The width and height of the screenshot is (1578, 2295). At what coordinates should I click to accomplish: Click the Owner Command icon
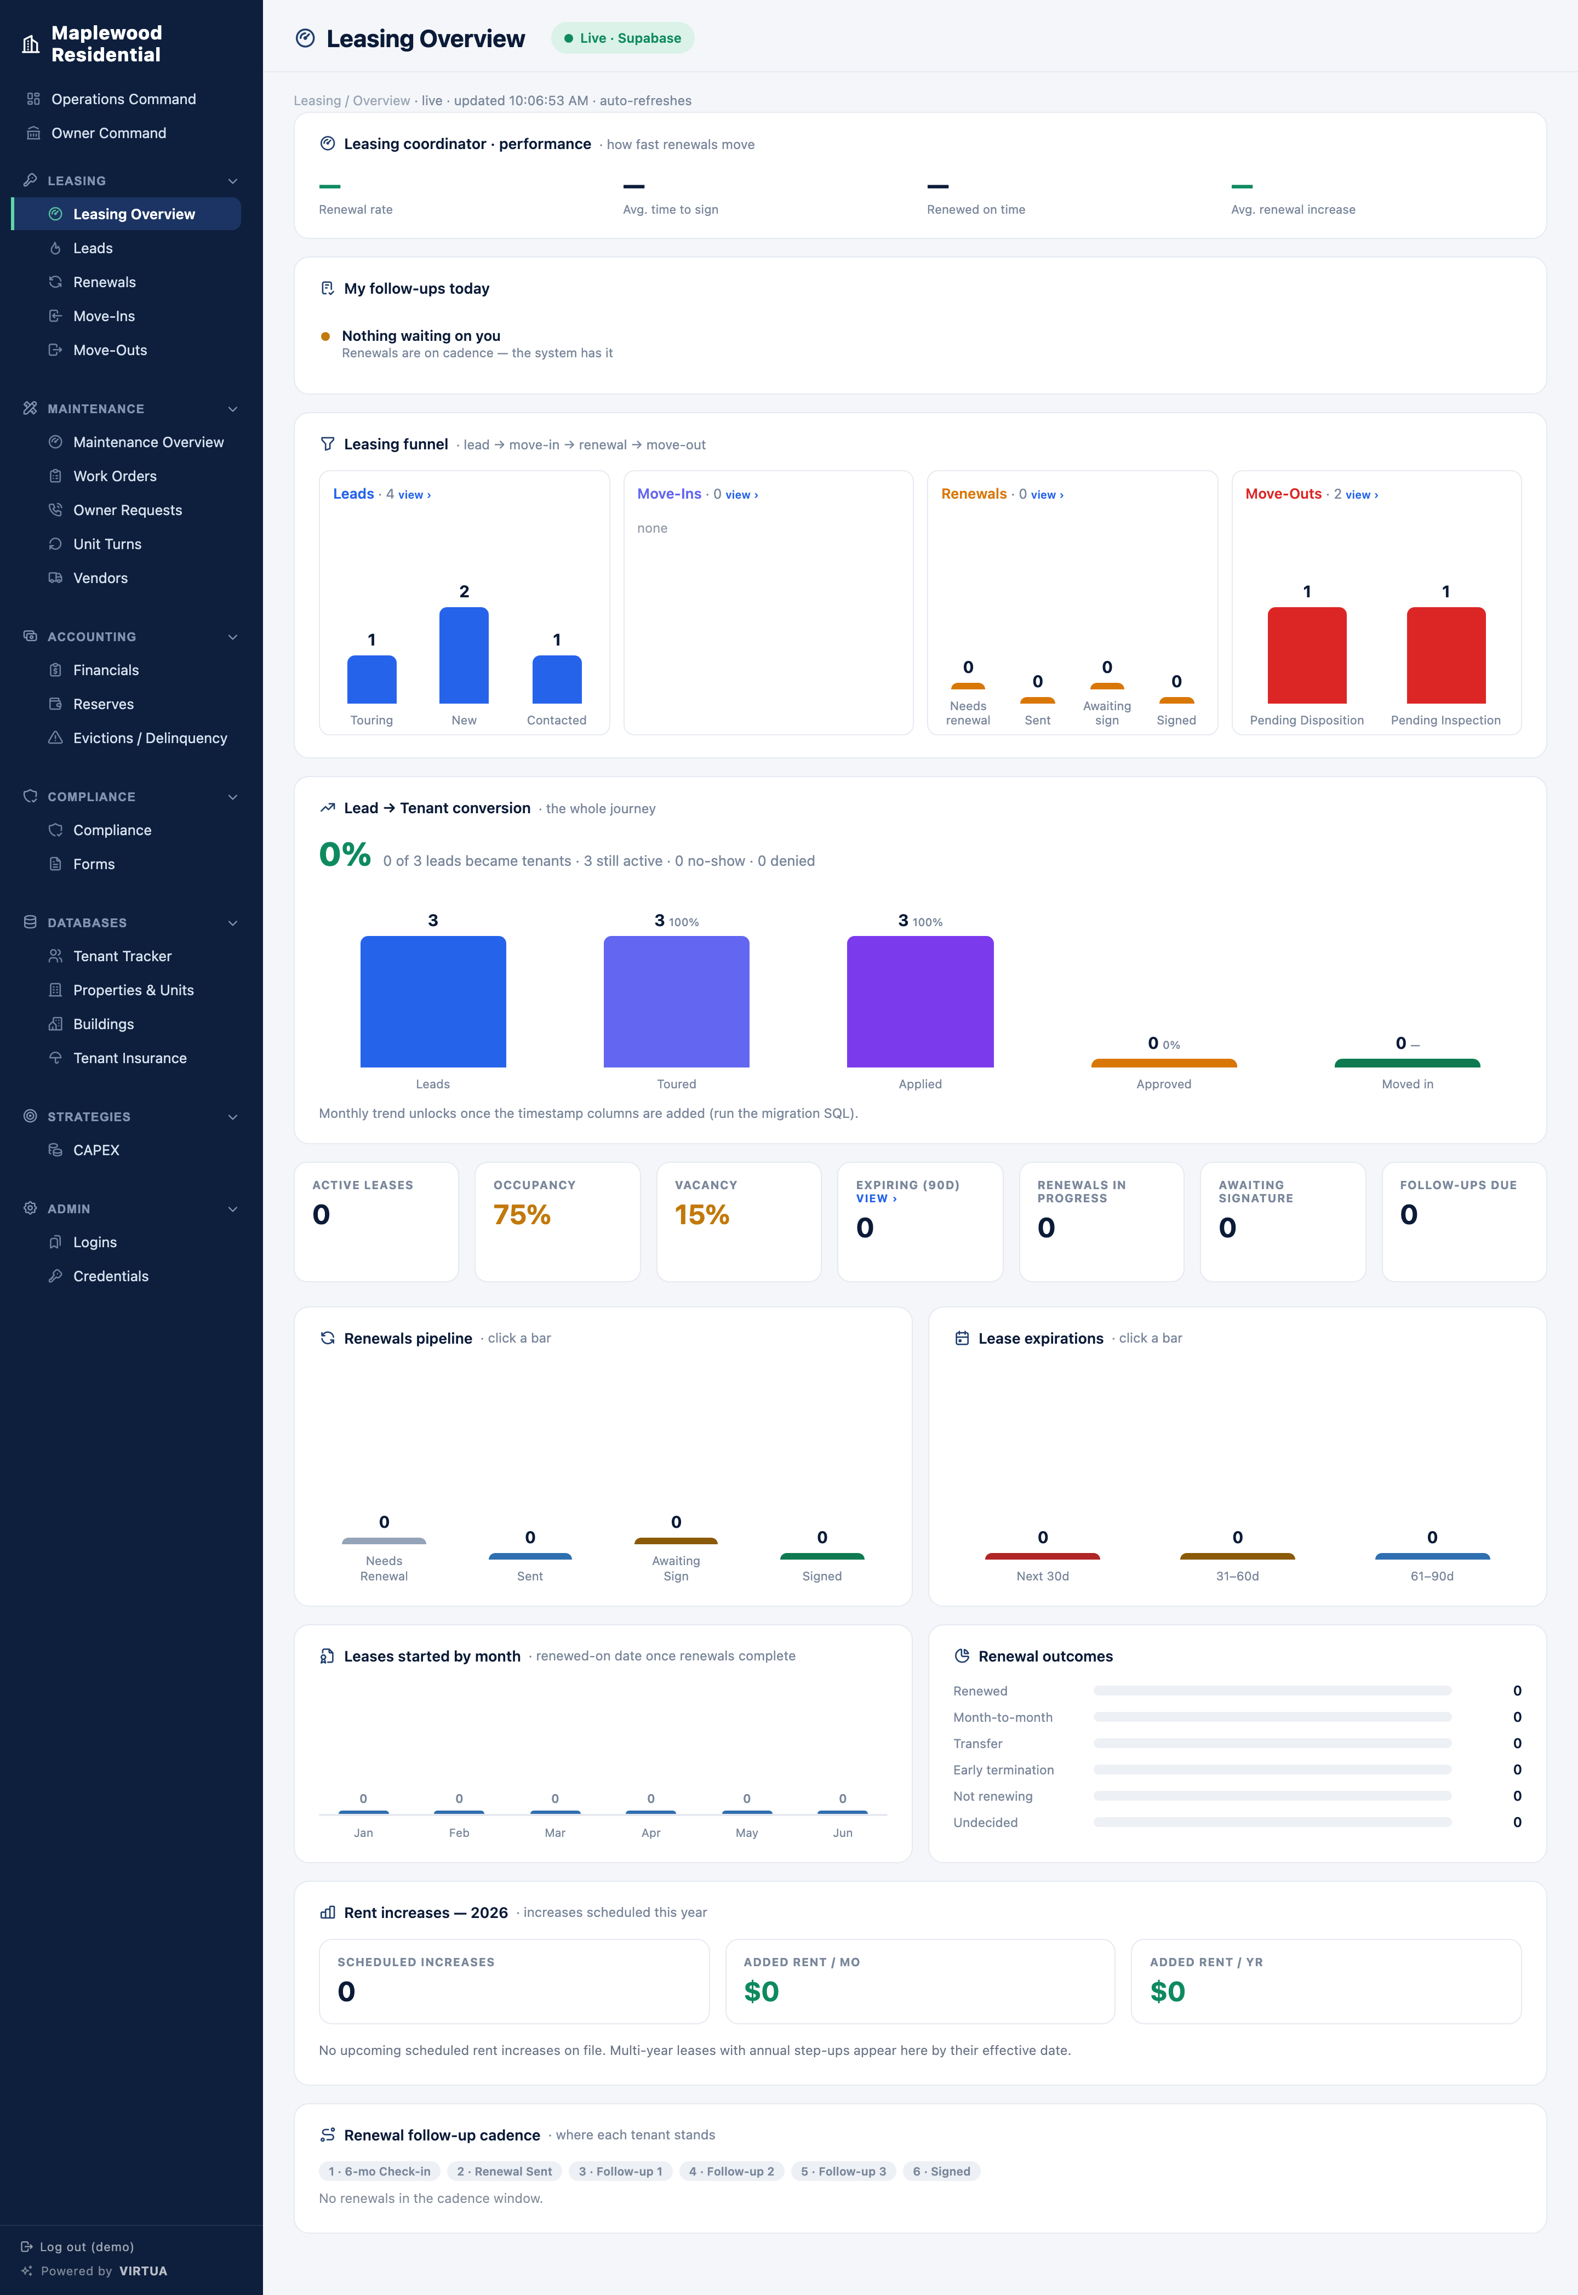(x=33, y=133)
